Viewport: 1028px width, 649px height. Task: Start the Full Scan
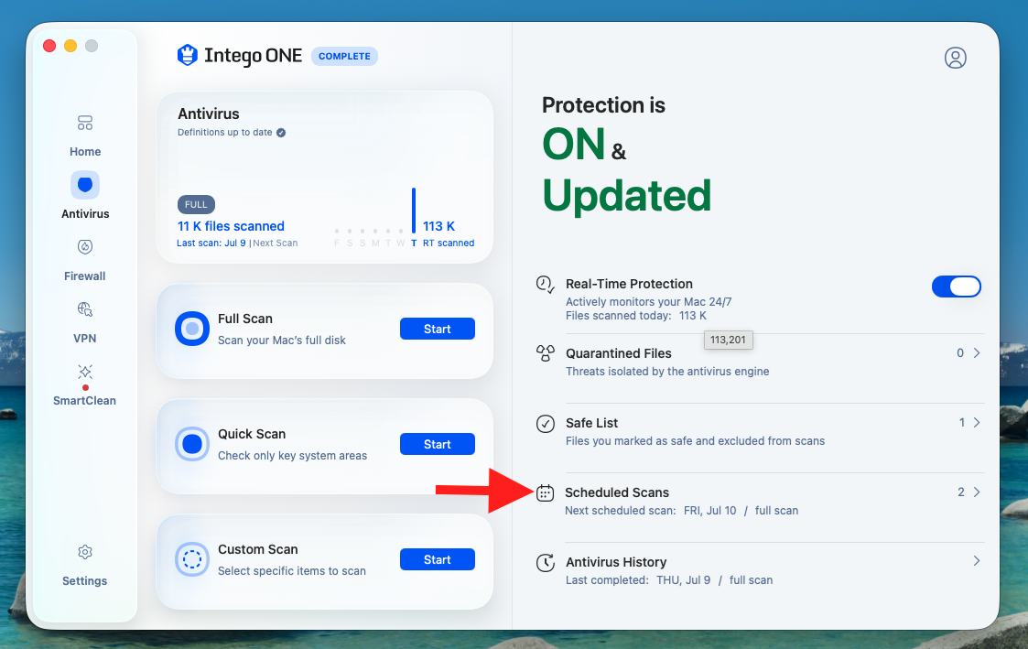438,330
